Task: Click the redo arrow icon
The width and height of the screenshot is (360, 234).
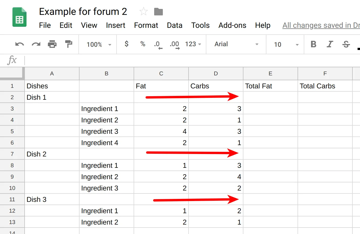Action: pos(36,44)
